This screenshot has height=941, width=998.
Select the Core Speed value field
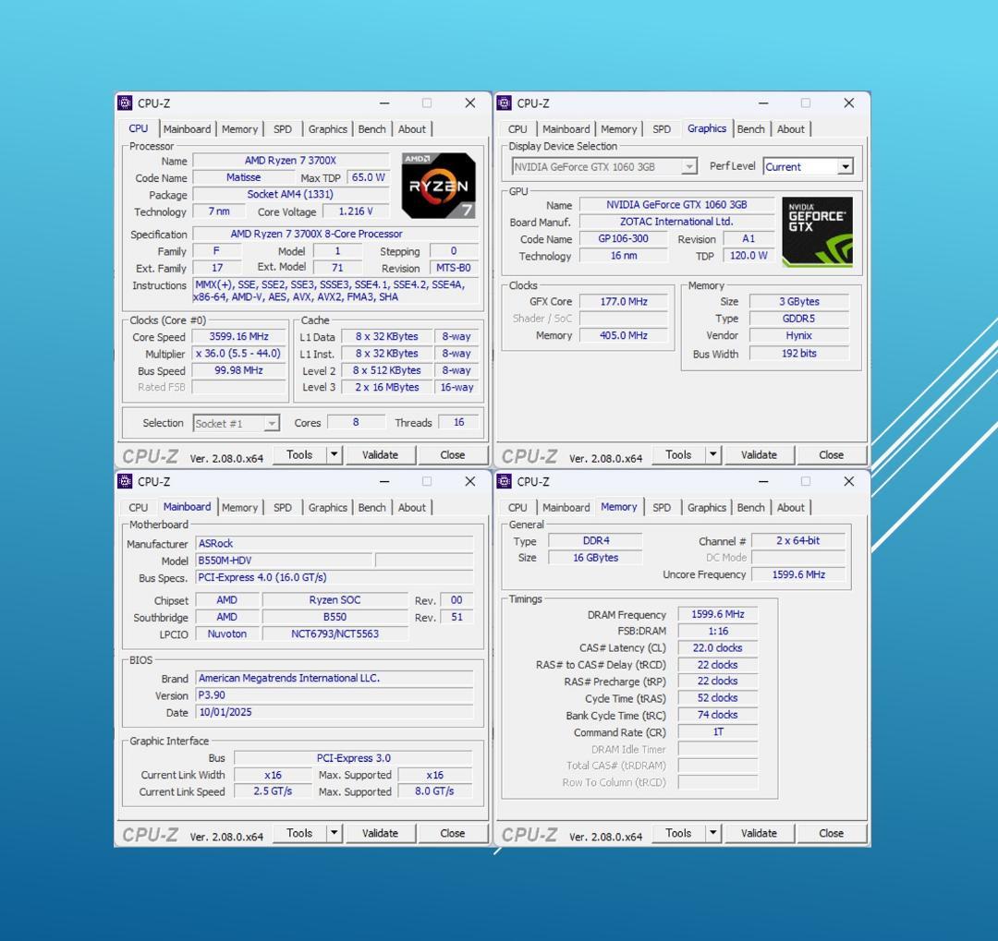click(x=238, y=336)
